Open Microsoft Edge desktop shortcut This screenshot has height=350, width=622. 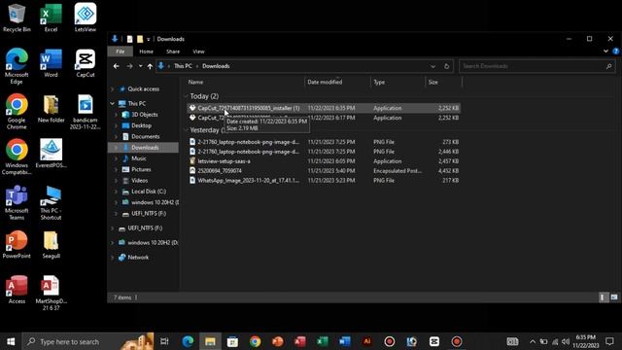[x=17, y=66]
